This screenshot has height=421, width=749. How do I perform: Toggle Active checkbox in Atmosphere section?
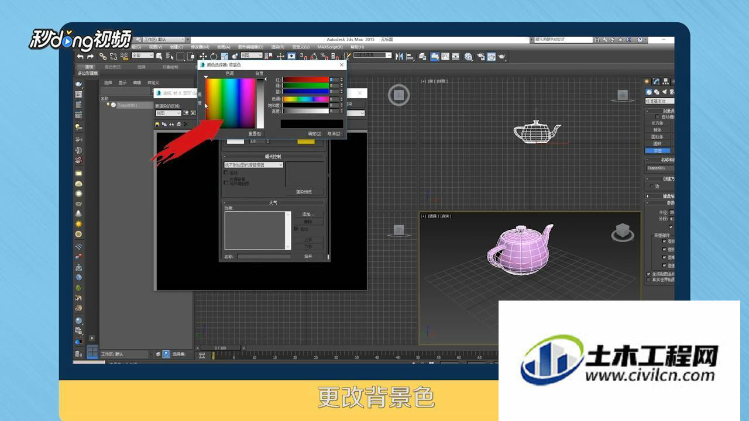pyautogui.click(x=296, y=229)
